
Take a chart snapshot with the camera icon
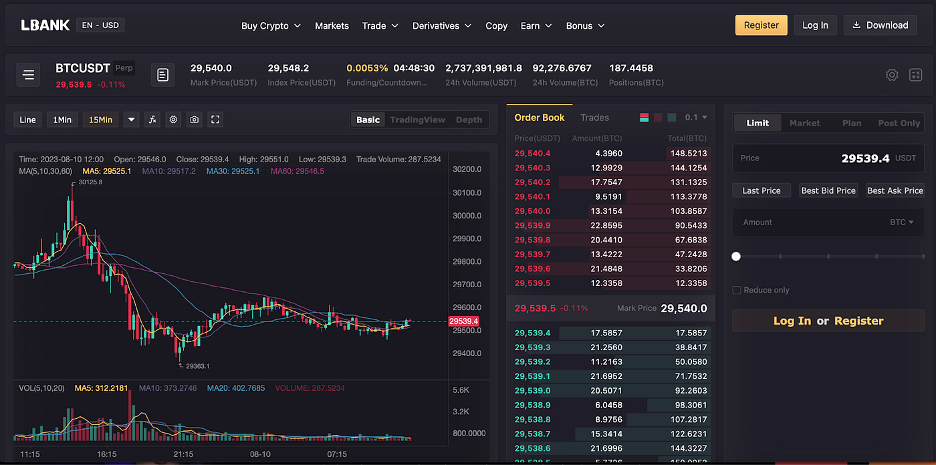(194, 119)
